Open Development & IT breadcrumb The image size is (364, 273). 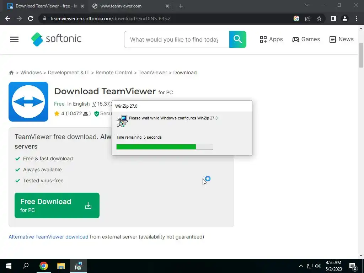[x=69, y=73]
